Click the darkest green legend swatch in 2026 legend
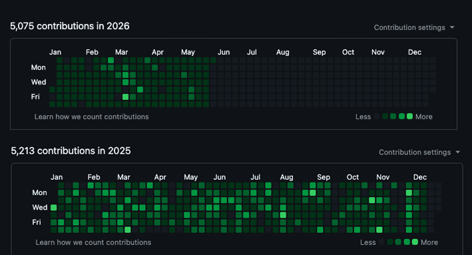 click(x=385, y=117)
